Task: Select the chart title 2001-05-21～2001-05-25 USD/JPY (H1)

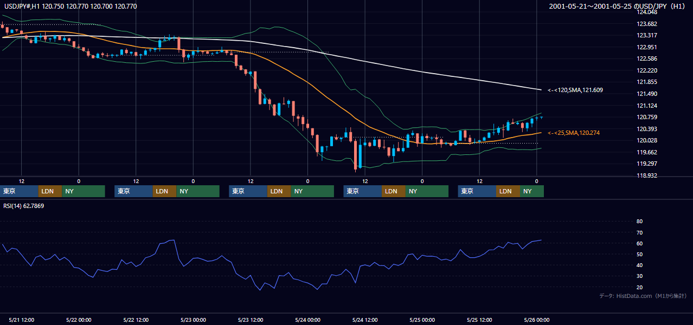Action: (618, 6)
